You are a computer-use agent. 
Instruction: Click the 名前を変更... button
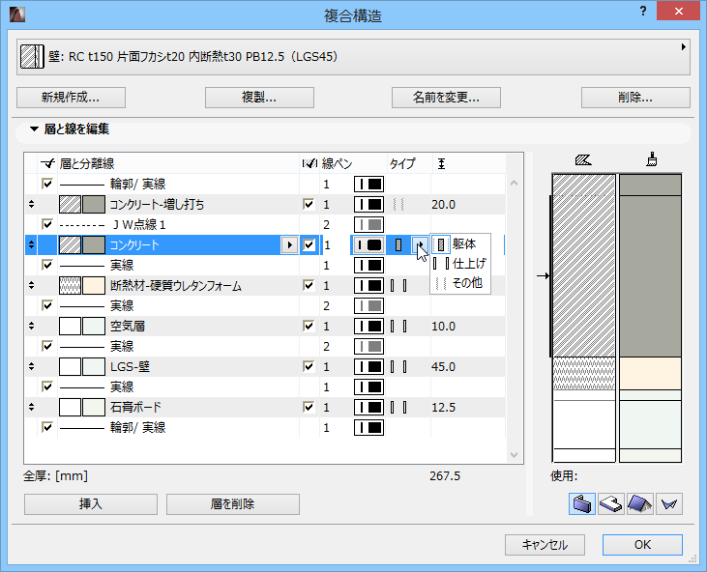pyautogui.click(x=446, y=98)
